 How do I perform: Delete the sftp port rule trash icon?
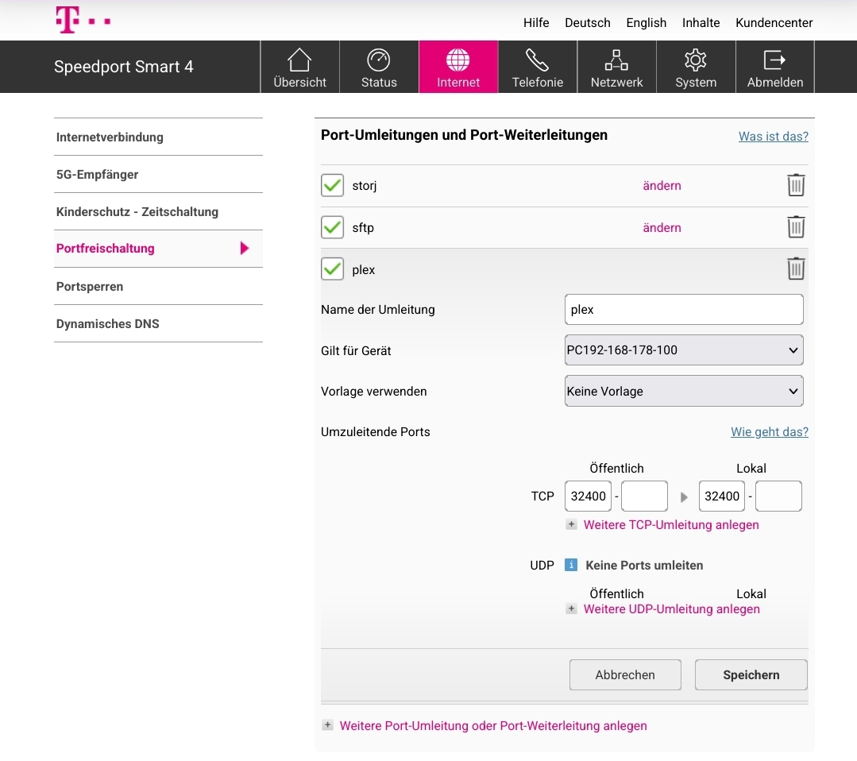click(796, 227)
